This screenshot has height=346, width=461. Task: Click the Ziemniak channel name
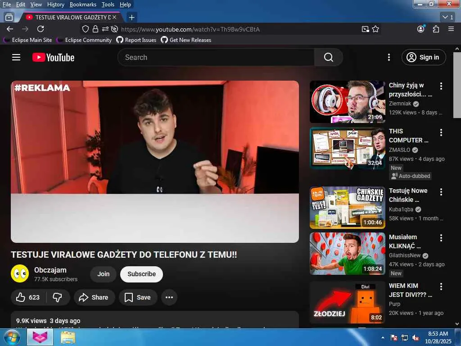pos(400,104)
